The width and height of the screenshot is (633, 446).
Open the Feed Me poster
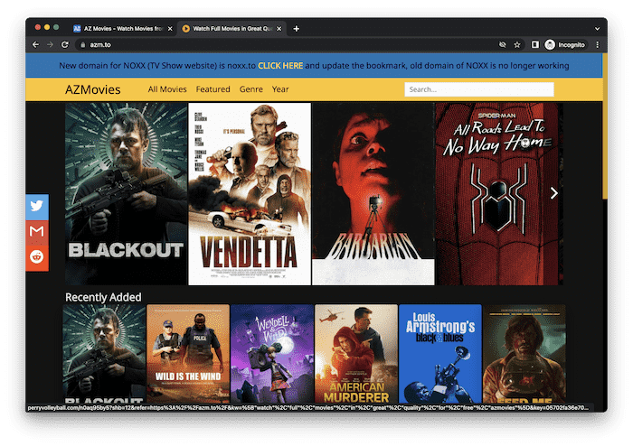(524, 354)
